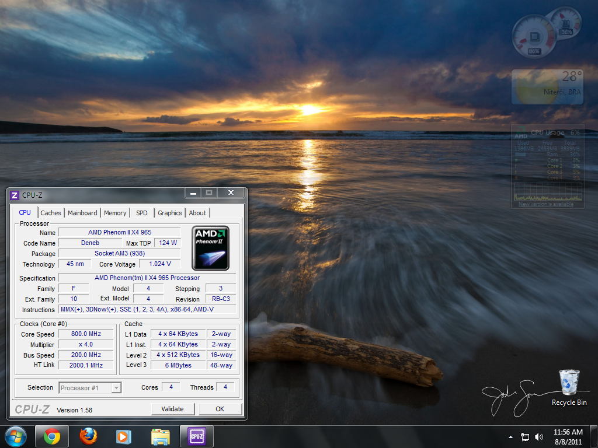Click the Ext. Family value '10'

coord(74,299)
